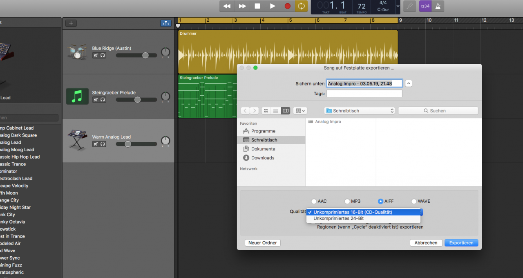Select the WAVE format radio button
The width and height of the screenshot is (523, 278).
[x=414, y=201]
